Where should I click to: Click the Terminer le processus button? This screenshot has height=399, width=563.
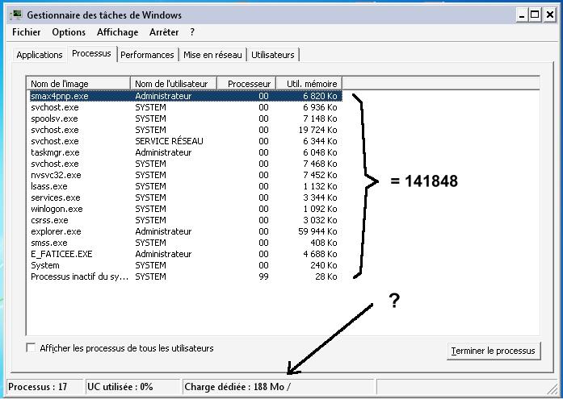point(494,351)
